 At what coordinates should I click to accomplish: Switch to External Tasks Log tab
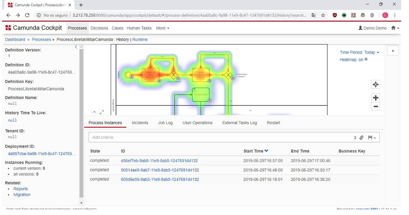[x=239, y=123]
